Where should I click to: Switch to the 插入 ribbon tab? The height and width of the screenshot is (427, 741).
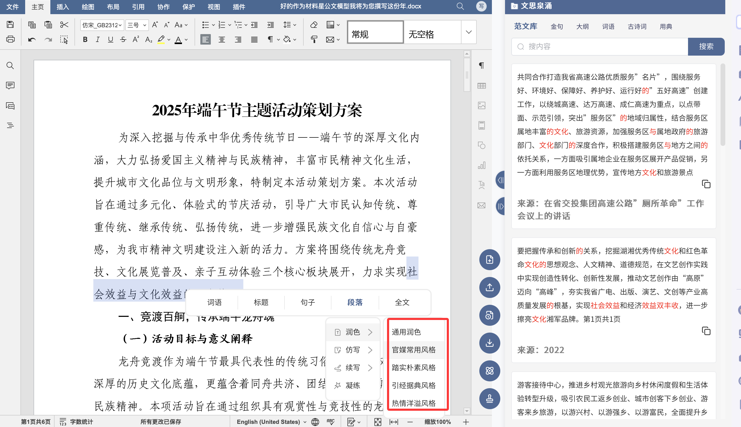coord(63,7)
